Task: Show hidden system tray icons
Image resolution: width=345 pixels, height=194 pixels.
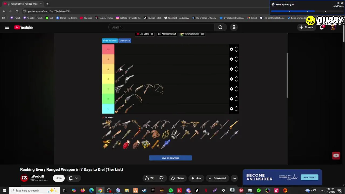Action: click(x=322, y=190)
